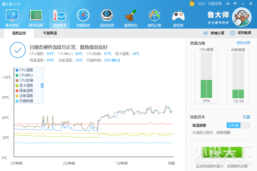Click the 39% CPU usage value
Screen dimensions: 257x171
coord(206,101)
